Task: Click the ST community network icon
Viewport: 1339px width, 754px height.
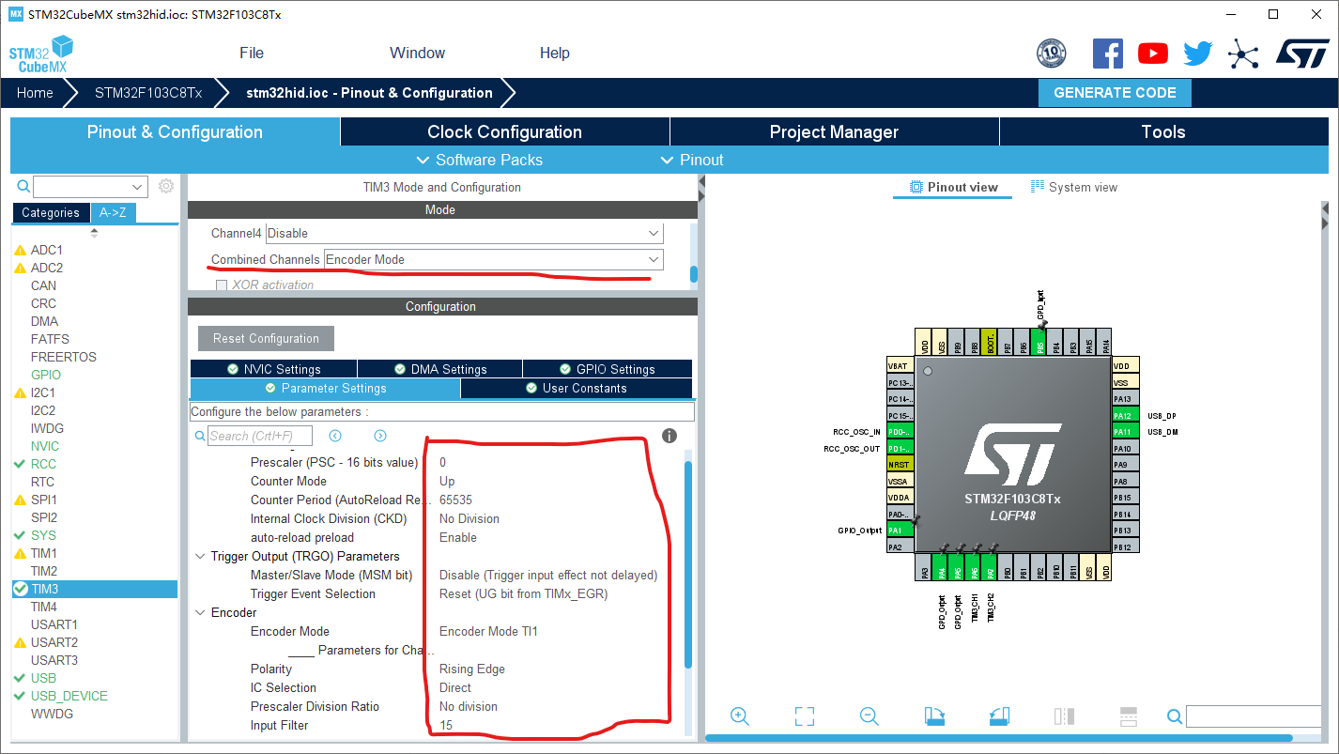Action: pyautogui.click(x=1243, y=54)
